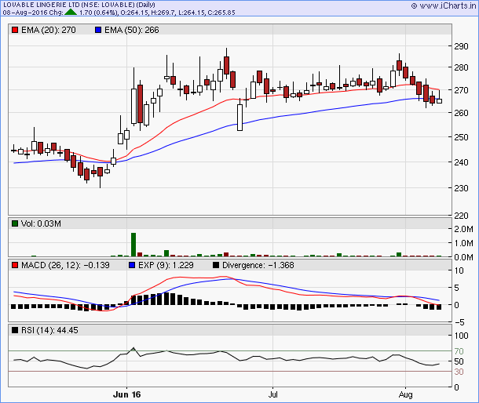The image size is (479, 403).
Task: Click the date '08-Aug-2016 Chg:' text
Action: 33,13
